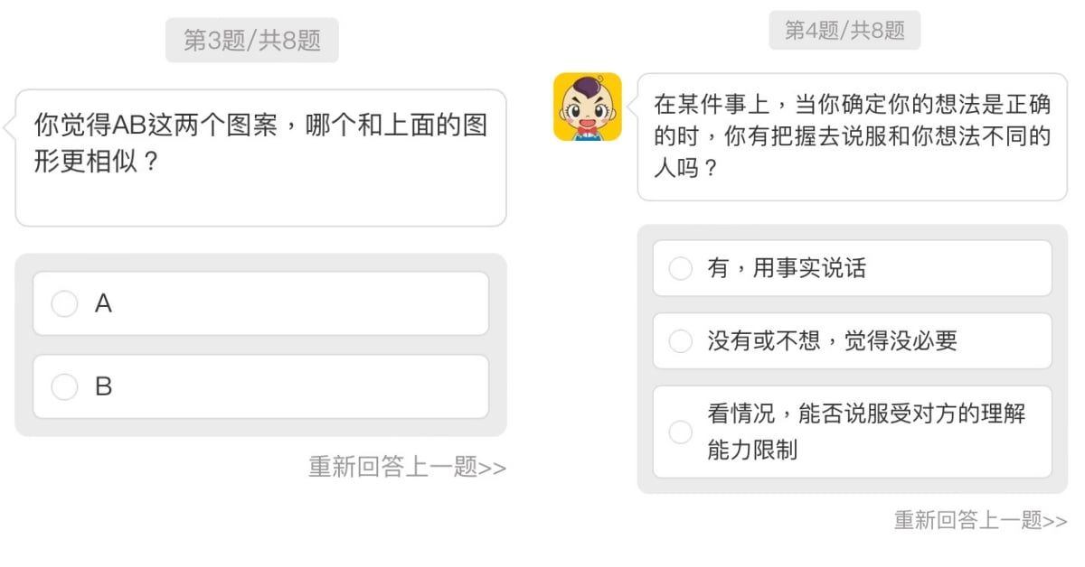Screen dimensions: 1085x567
Task: Click the question 3 bubble's pointer tail
Action: coord(10,128)
